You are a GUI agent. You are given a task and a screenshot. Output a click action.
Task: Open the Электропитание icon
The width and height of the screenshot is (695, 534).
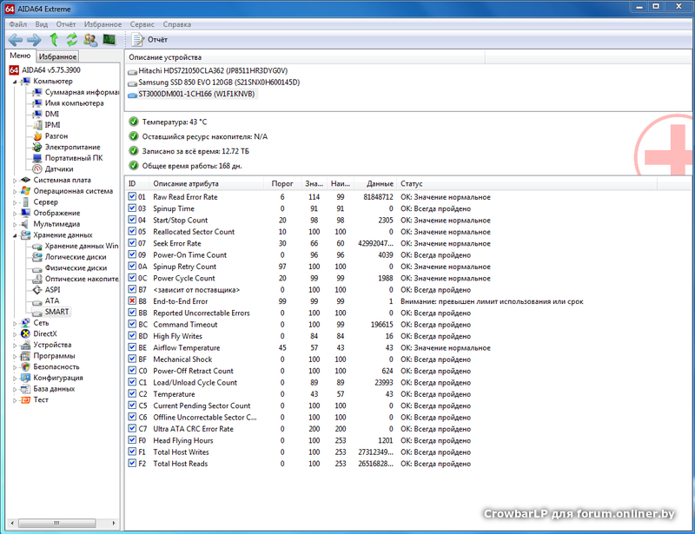click(37, 147)
